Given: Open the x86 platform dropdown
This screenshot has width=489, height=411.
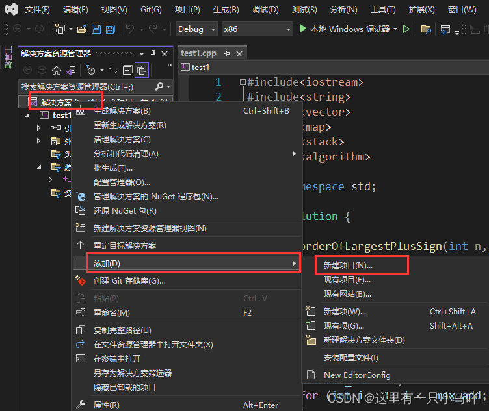Looking at the screenshot, I should click(x=258, y=29).
